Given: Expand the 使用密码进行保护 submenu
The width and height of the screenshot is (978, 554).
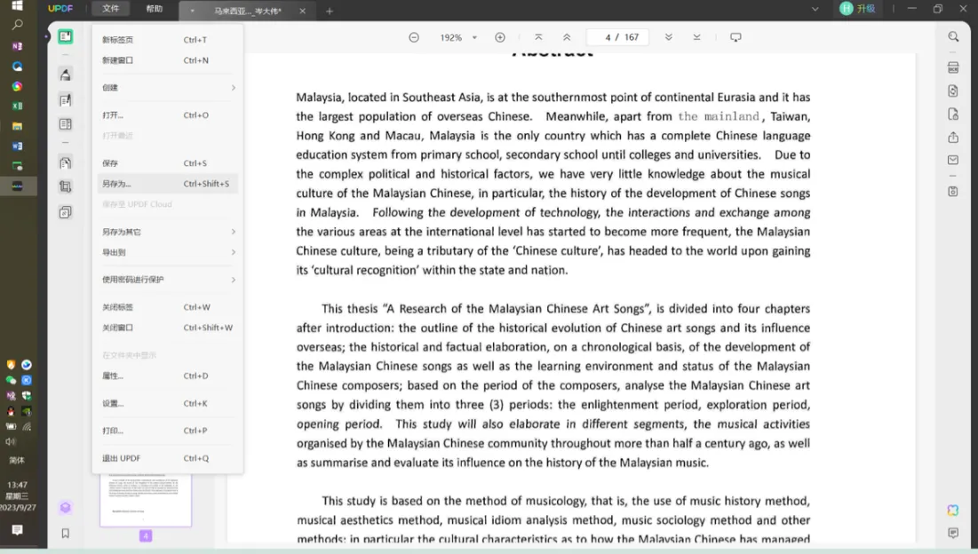Looking at the screenshot, I should click(x=169, y=280).
